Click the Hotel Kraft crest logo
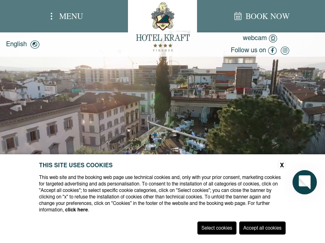 click(163, 16)
